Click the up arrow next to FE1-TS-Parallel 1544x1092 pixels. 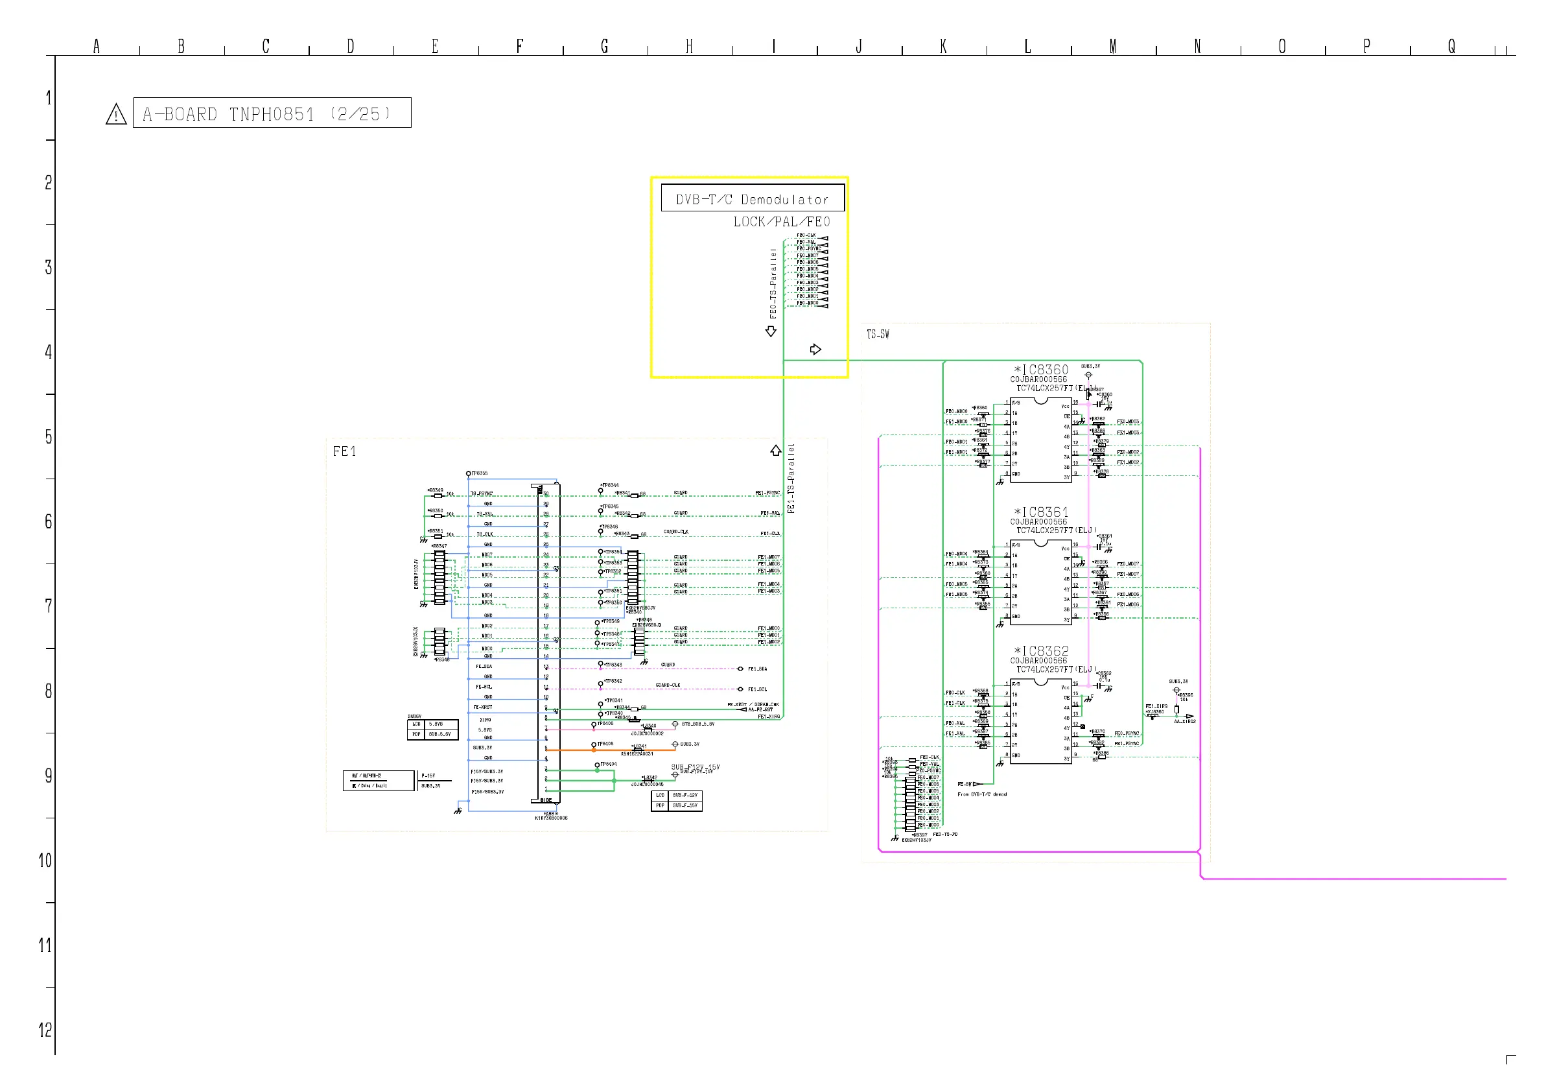click(775, 450)
